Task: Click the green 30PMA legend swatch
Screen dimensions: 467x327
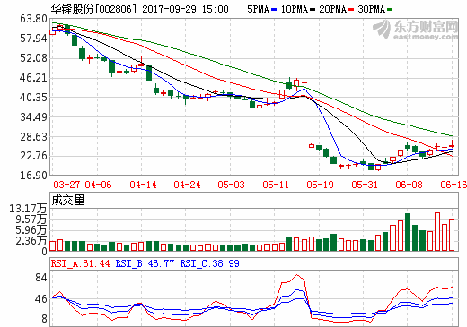Action: [x=390, y=10]
